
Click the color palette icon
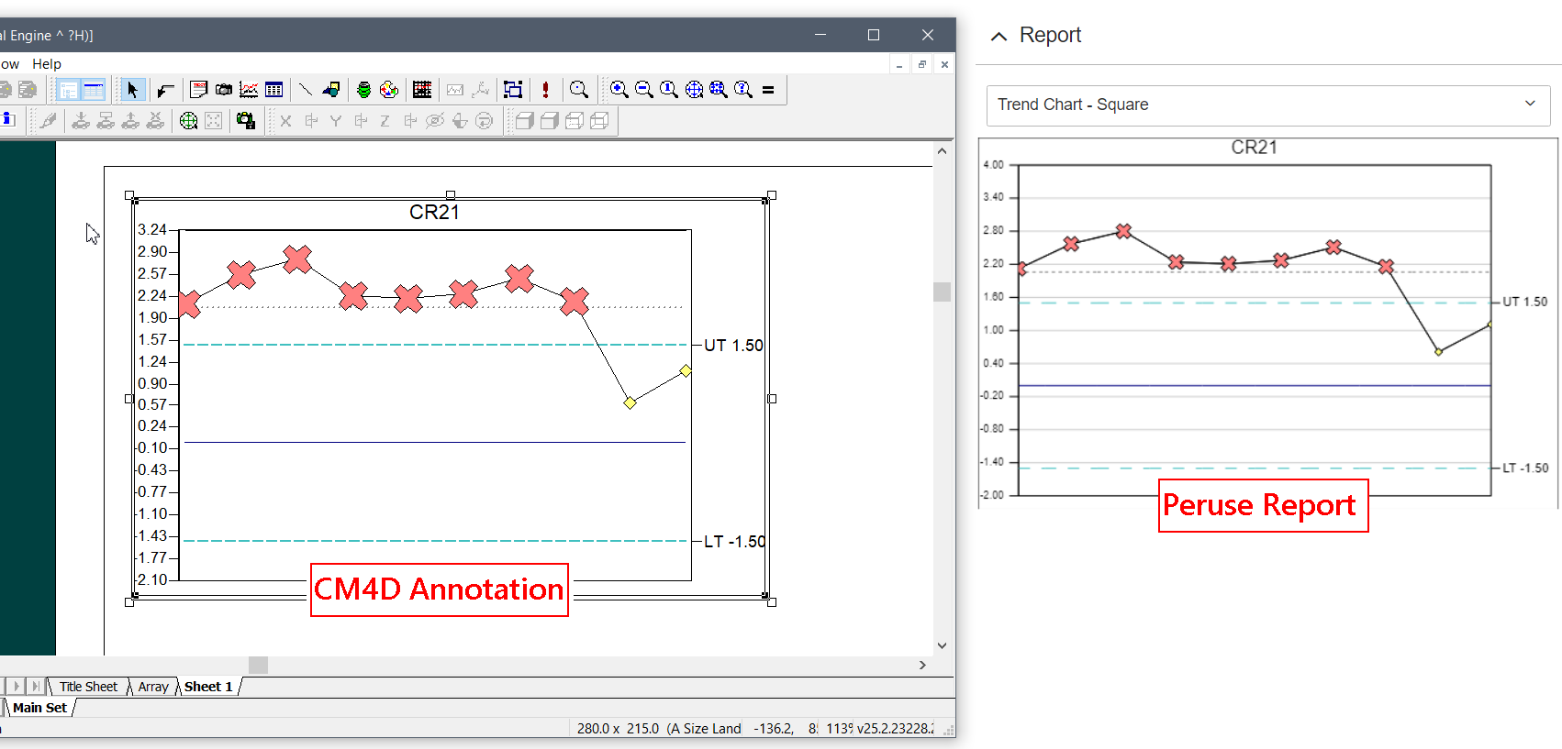coord(389,90)
